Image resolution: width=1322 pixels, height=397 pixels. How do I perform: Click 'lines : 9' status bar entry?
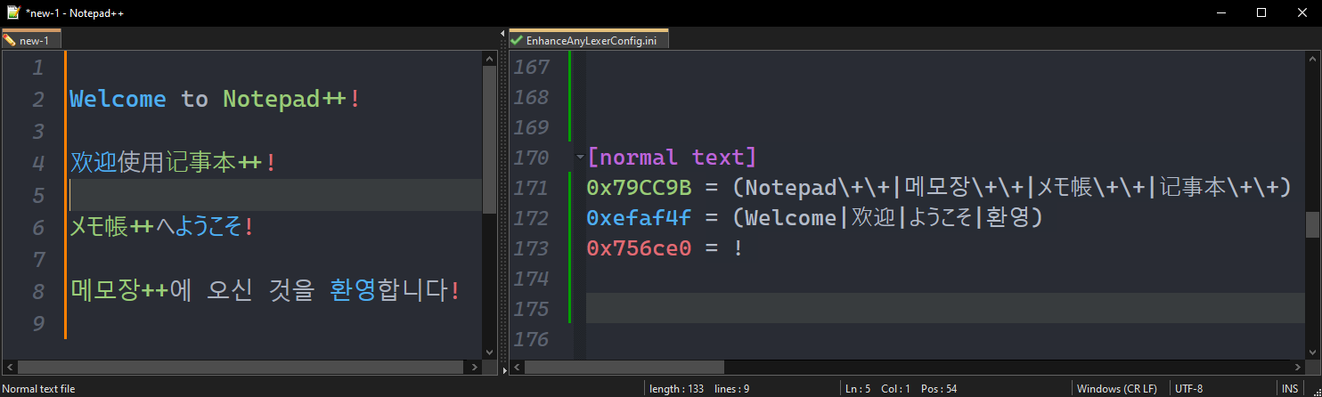[x=732, y=389]
